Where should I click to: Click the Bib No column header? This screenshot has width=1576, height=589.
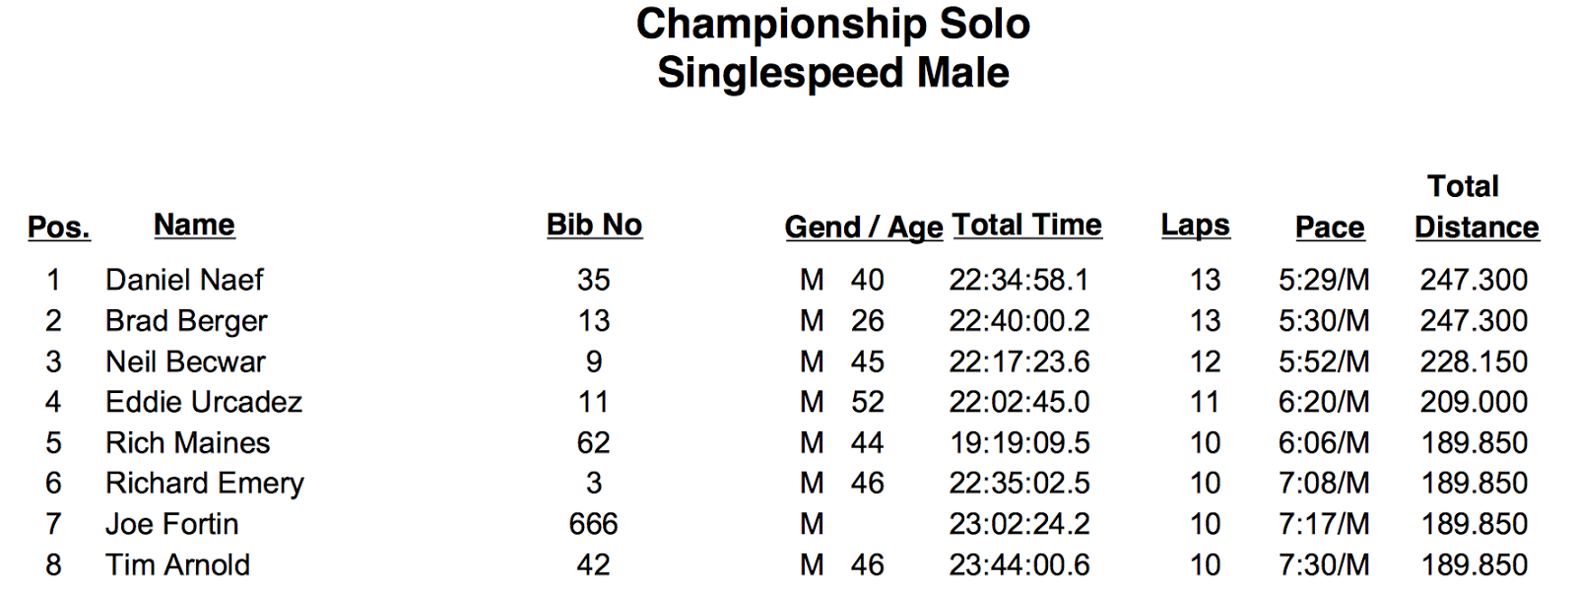[x=594, y=225]
